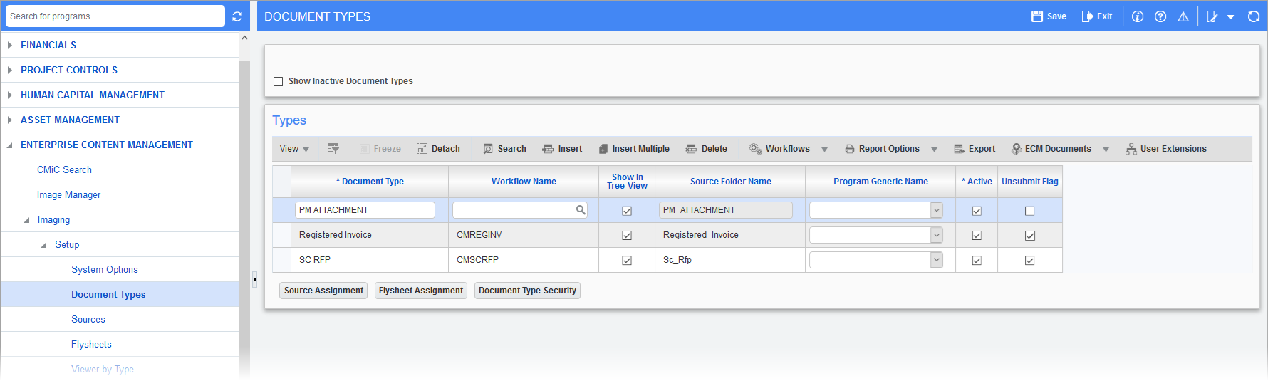The image size is (1268, 381).
Task: Expand HUMAN CAPITAL MANAGEMENT node
Action: (9, 95)
